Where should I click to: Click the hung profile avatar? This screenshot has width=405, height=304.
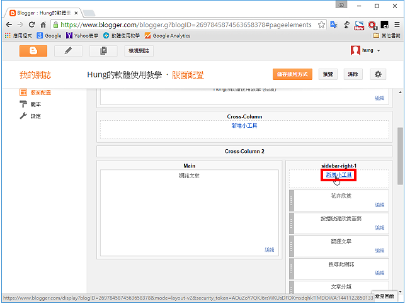(x=355, y=50)
